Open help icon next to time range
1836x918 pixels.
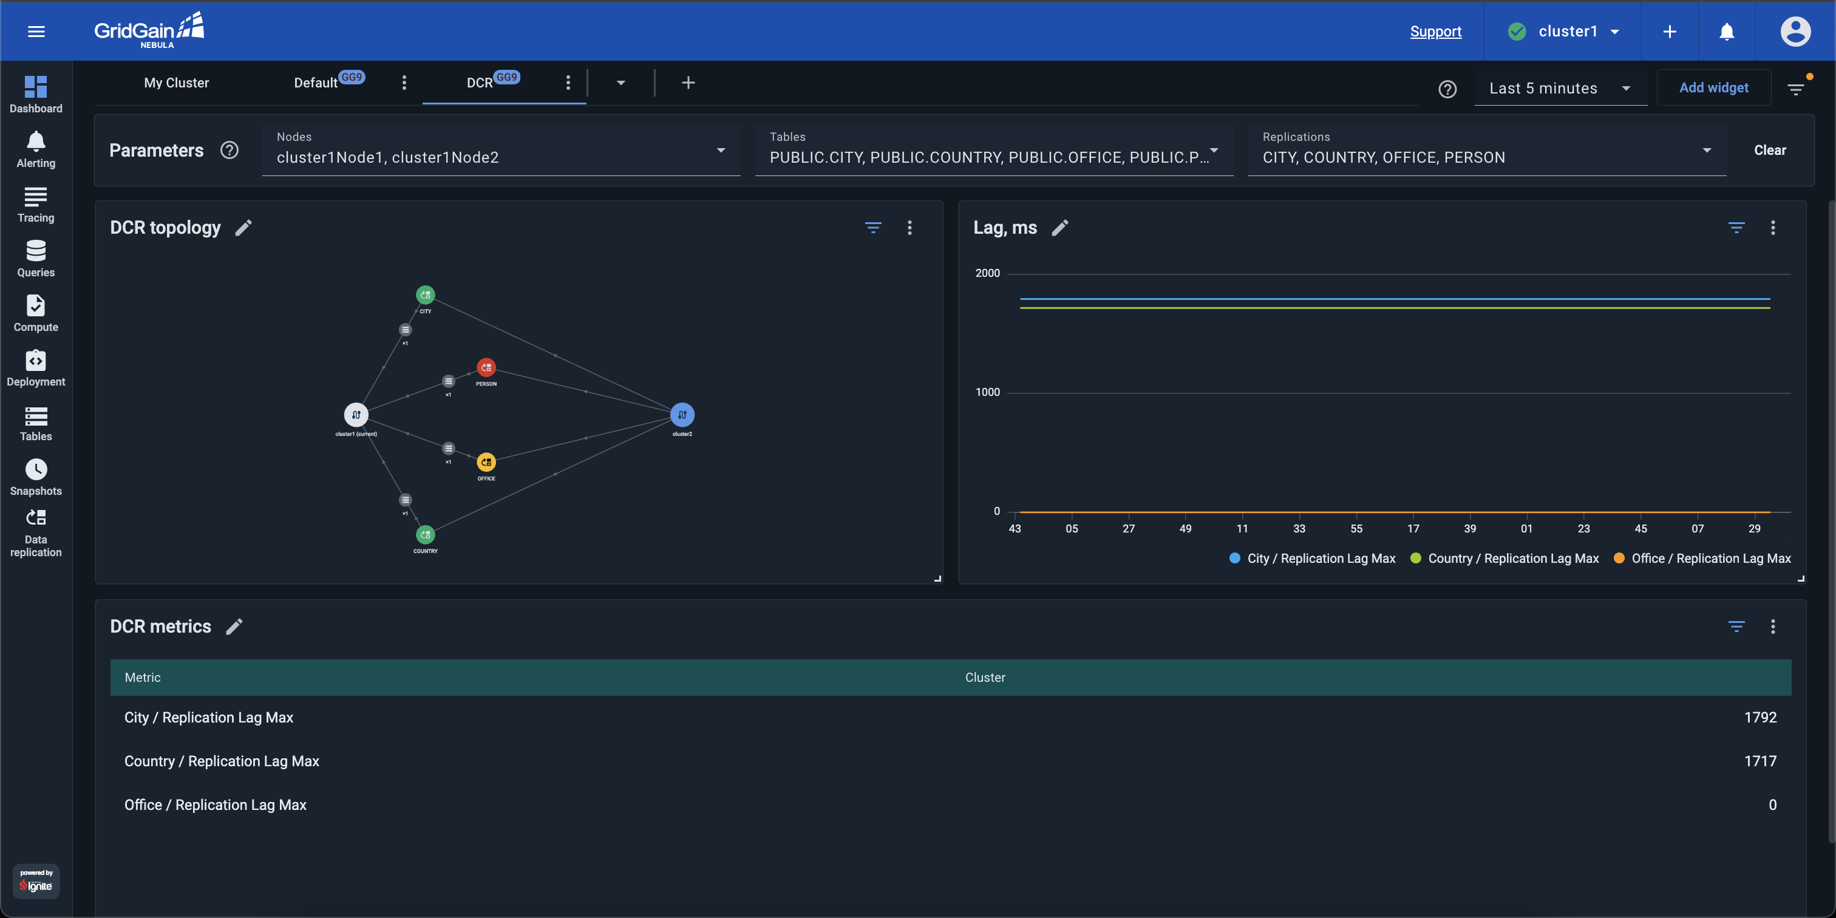pyautogui.click(x=1447, y=89)
